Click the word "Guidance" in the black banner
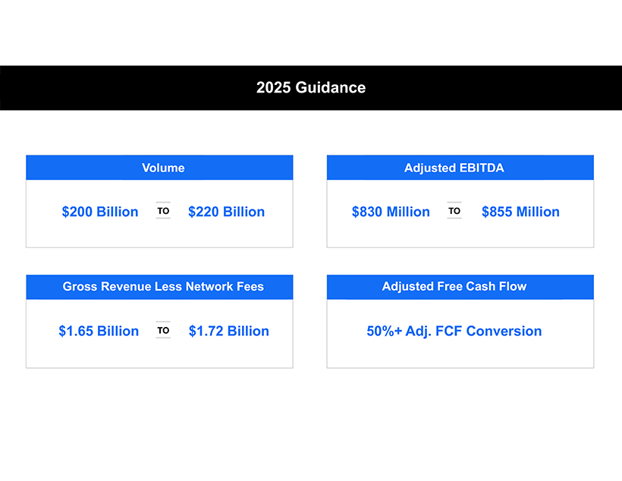Viewport: 622px width, 481px height. click(331, 87)
